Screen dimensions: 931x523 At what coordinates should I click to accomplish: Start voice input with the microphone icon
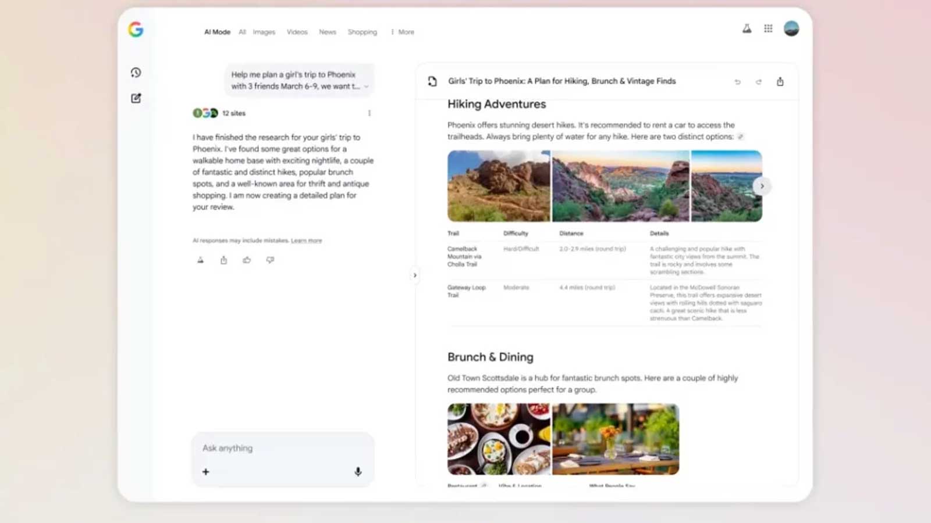tap(358, 472)
